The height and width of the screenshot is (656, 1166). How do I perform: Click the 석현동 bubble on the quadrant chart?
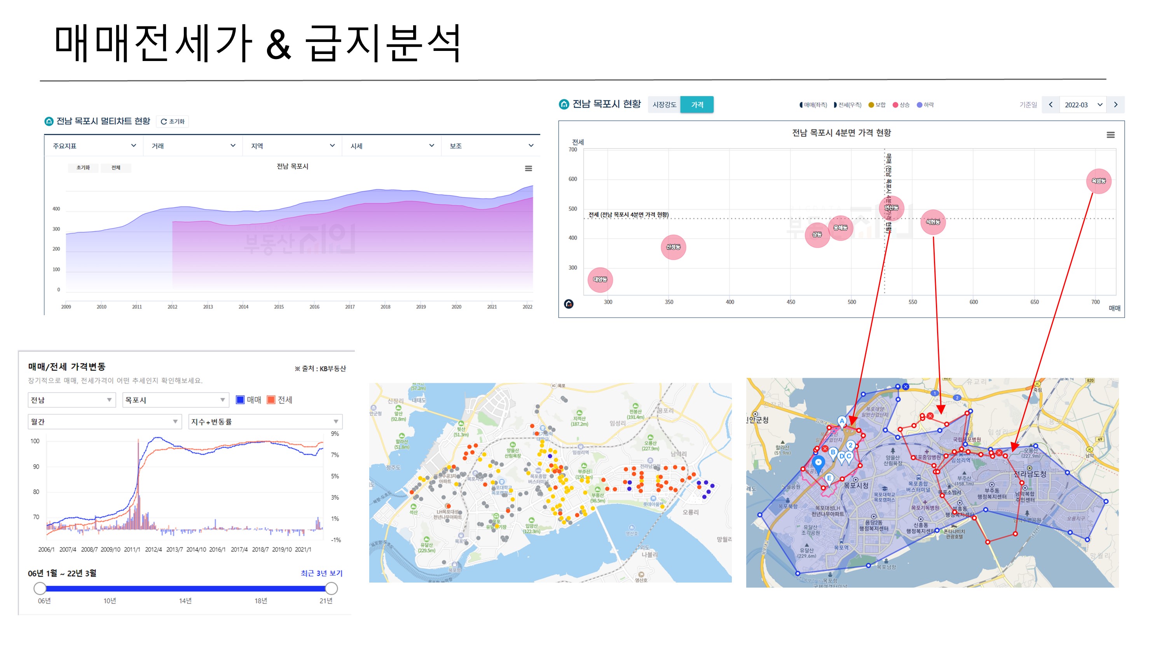(x=933, y=222)
